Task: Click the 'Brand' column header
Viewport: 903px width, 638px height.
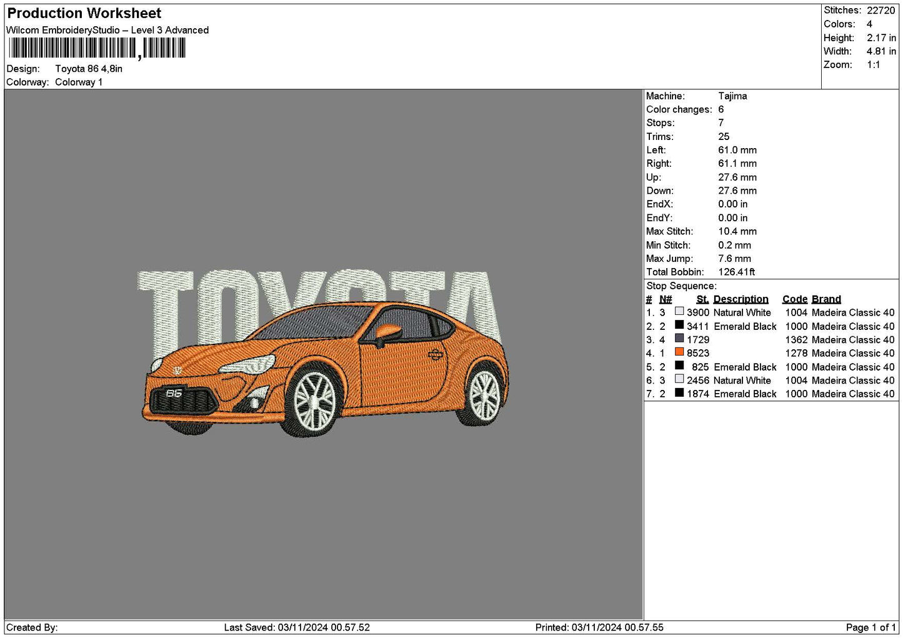Action: (x=827, y=299)
